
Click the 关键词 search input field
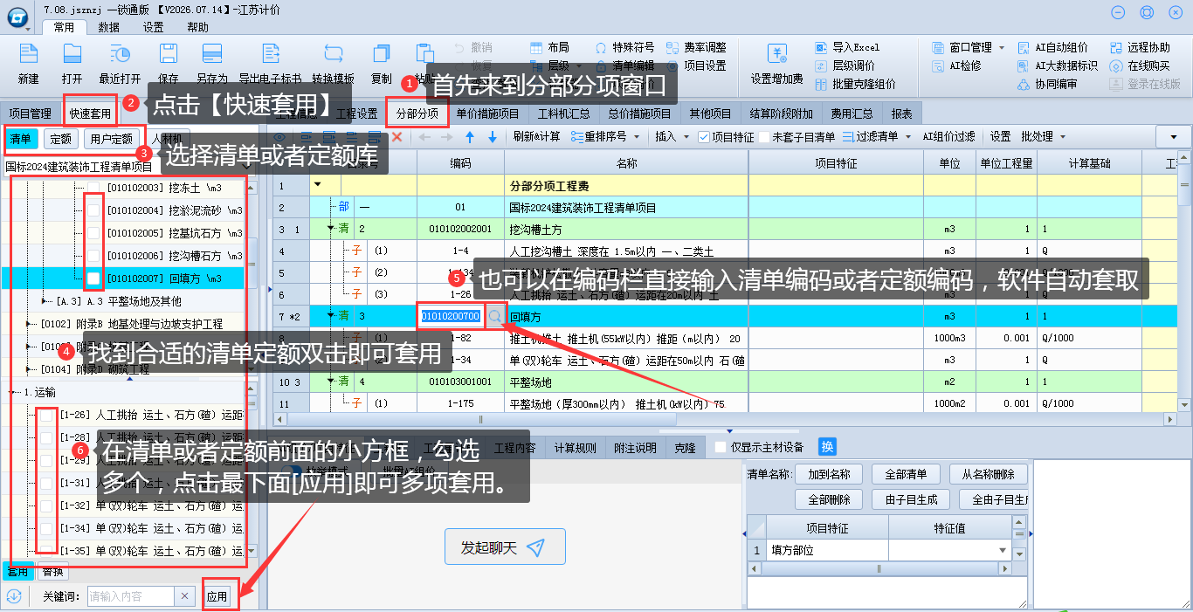tap(131, 596)
